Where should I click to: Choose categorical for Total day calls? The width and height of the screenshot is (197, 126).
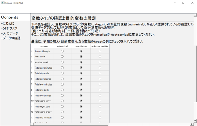(x=62, y=73)
